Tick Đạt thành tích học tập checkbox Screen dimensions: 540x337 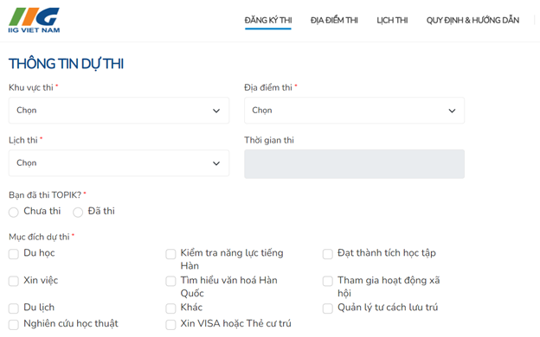[328, 254]
